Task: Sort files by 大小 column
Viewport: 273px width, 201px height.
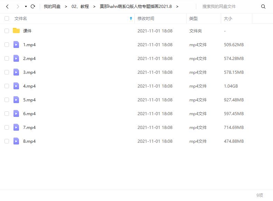Action: [x=228, y=19]
